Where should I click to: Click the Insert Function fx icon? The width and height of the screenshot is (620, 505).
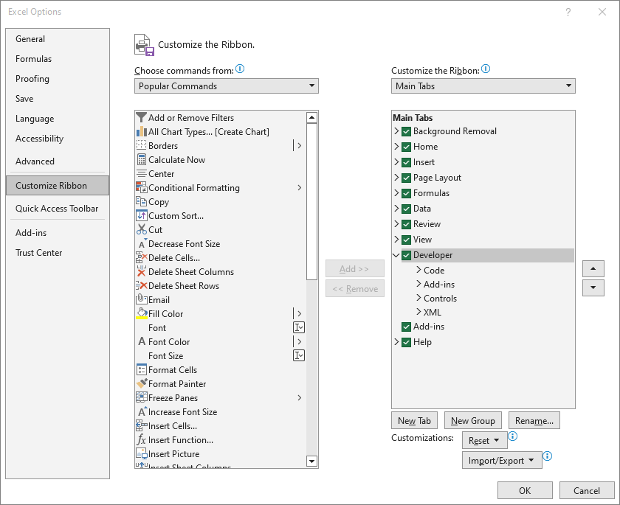(141, 439)
